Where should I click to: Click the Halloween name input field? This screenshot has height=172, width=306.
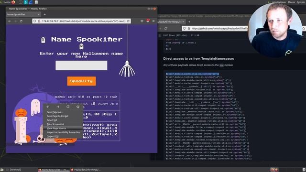[x=81, y=65]
